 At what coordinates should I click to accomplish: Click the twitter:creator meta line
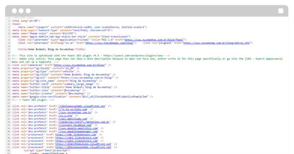pyautogui.click(x=51, y=93)
